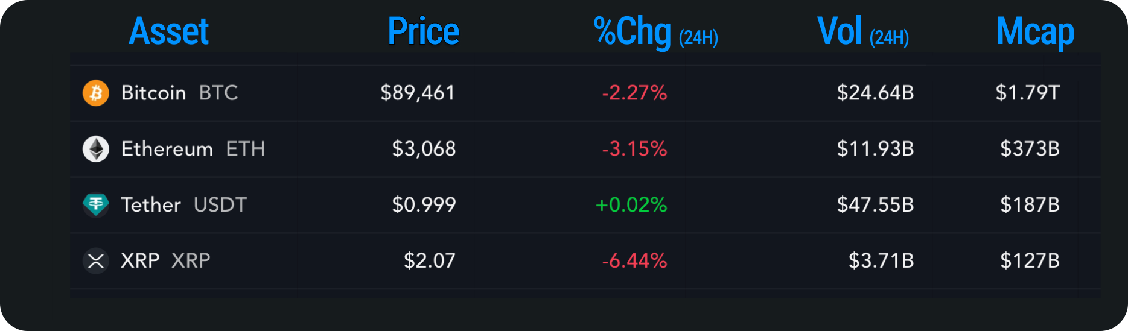This screenshot has height=331, width=1128.
Task: Sort by %Chg (24H) column header
Action: click(x=655, y=33)
